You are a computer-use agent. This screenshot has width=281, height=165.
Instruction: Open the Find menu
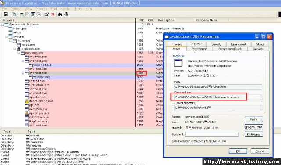(54, 9)
